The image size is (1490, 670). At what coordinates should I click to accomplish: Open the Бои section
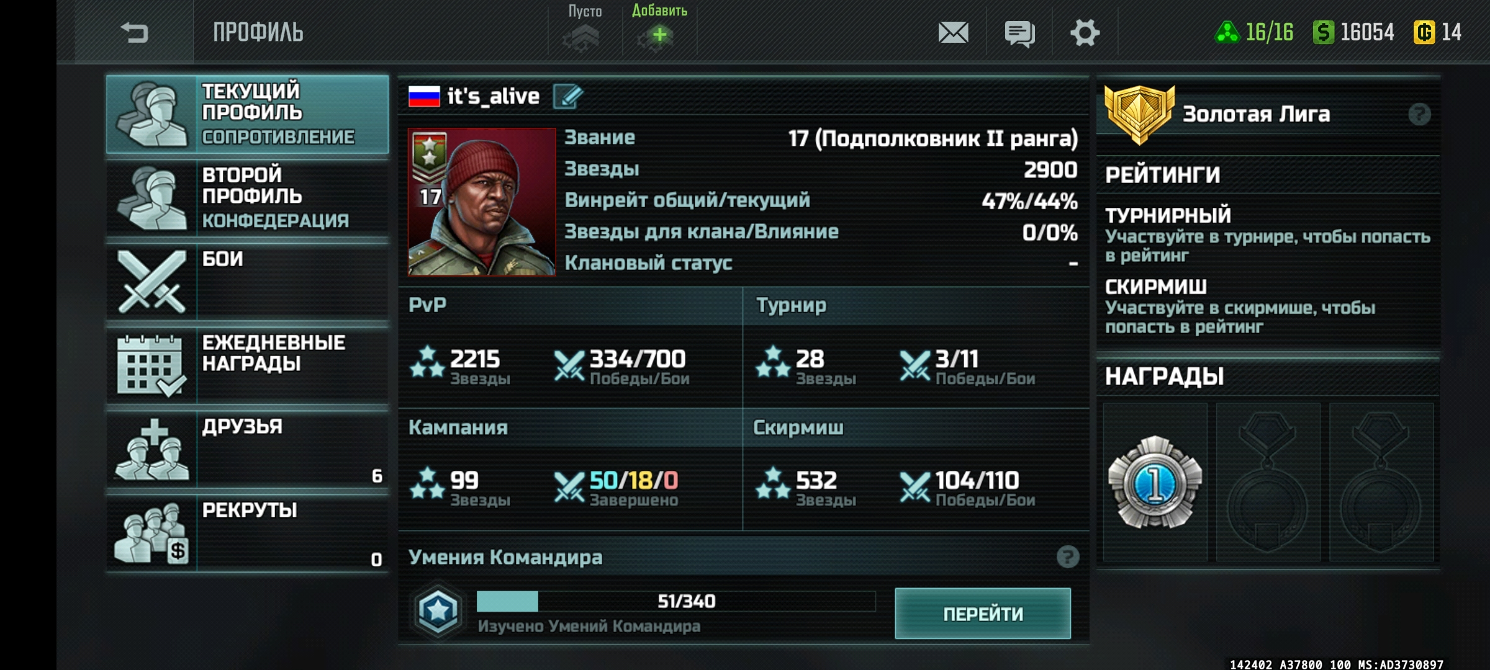(248, 281)
